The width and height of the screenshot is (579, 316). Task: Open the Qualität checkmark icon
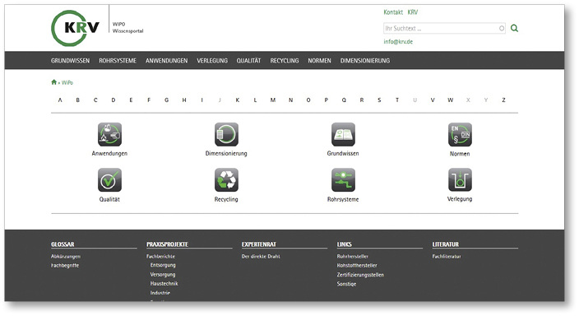[x=109, y=180]
